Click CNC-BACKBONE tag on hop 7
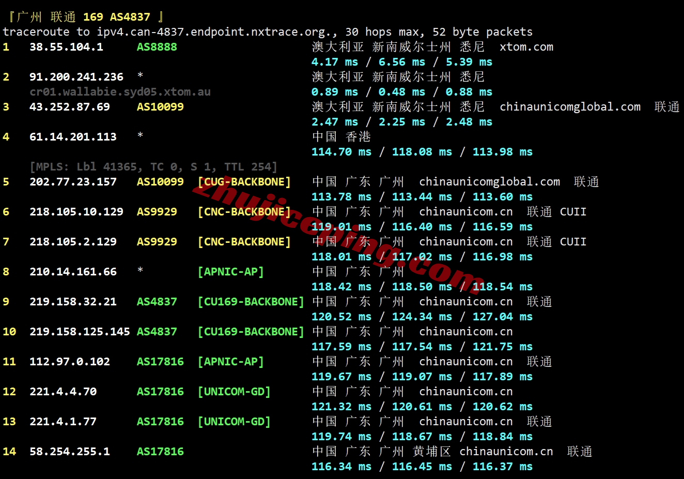This screenshot has height=479, width=684. click(x=244, y=242)
